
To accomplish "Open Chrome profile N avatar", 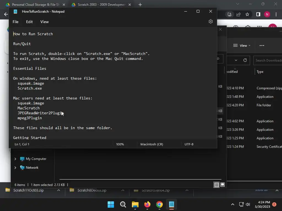I will click(x=267, y=14).
